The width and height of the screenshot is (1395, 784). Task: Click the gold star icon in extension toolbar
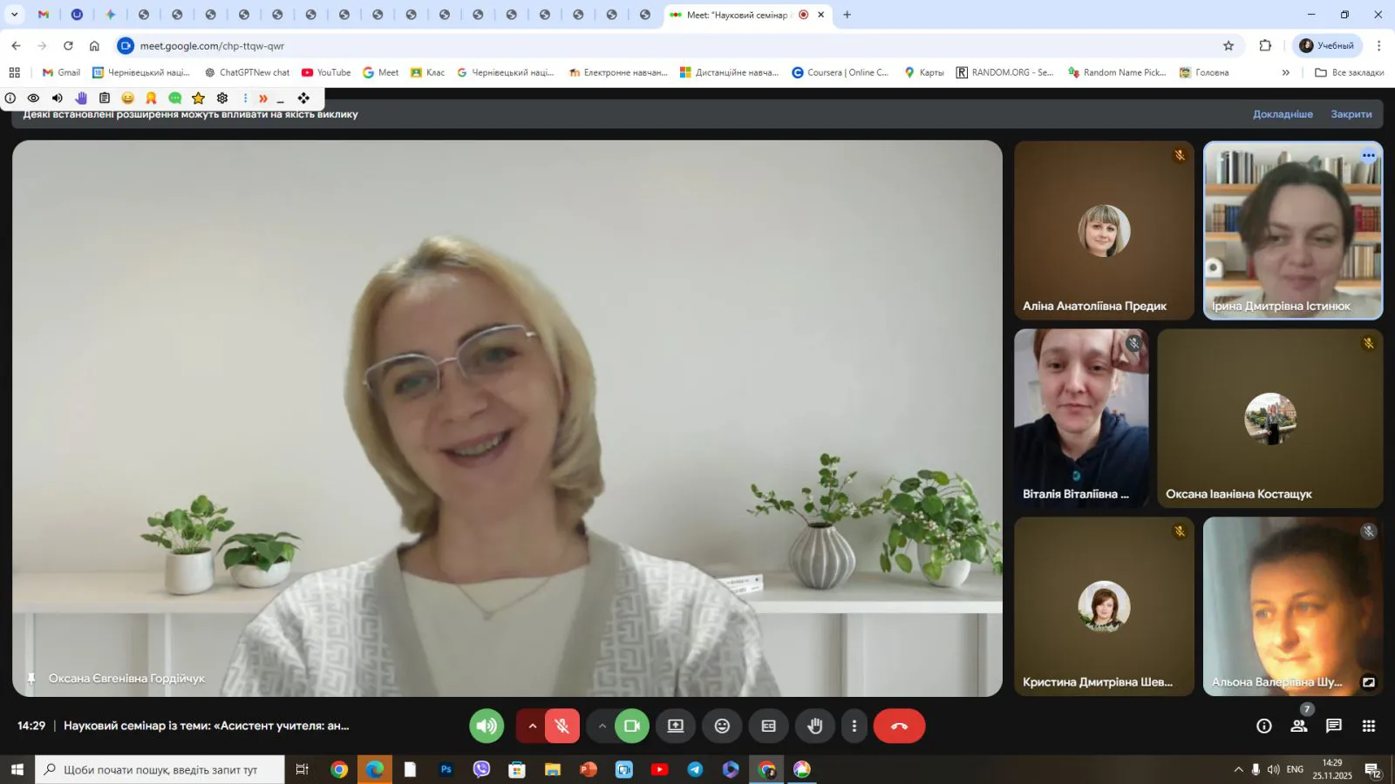[199, 98]
